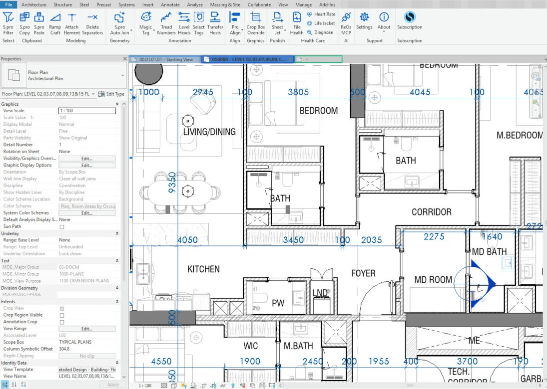Click the Level Heads tool
Screen dimensions: 547x389
pyautogui.click(x=184, y=23)
